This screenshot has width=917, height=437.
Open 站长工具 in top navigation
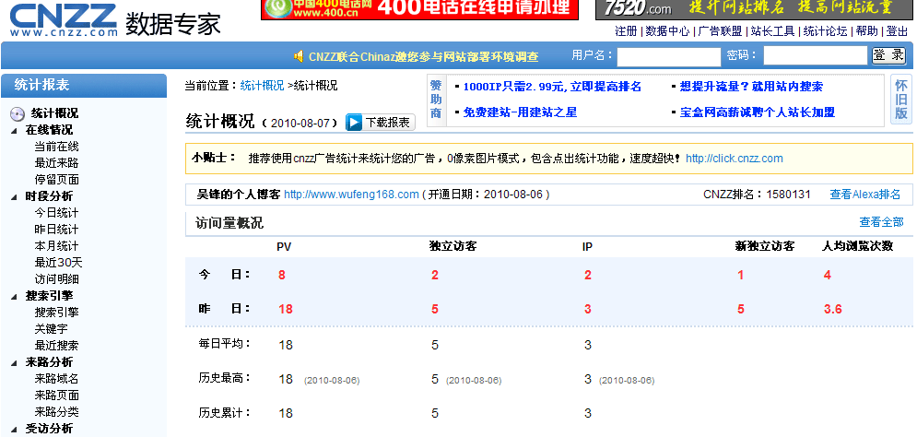click(772, 31)
